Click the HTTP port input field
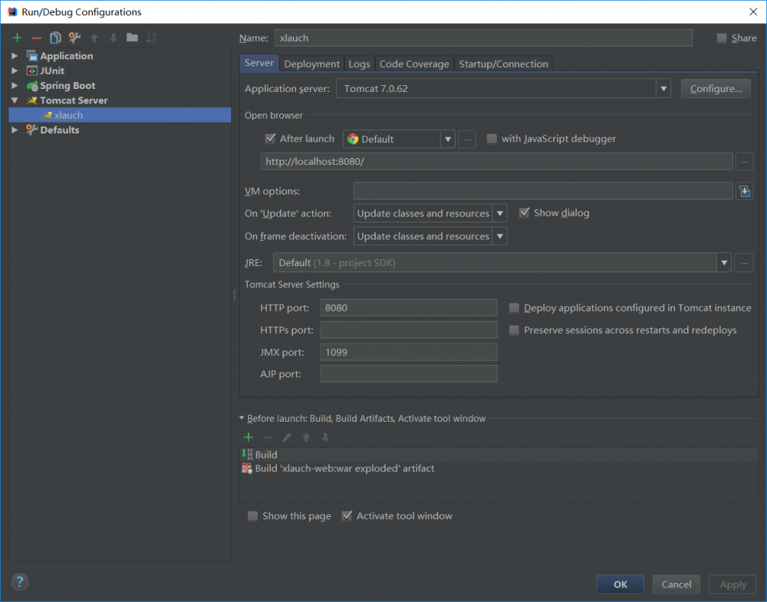The image size is (767, 602). 408,308
